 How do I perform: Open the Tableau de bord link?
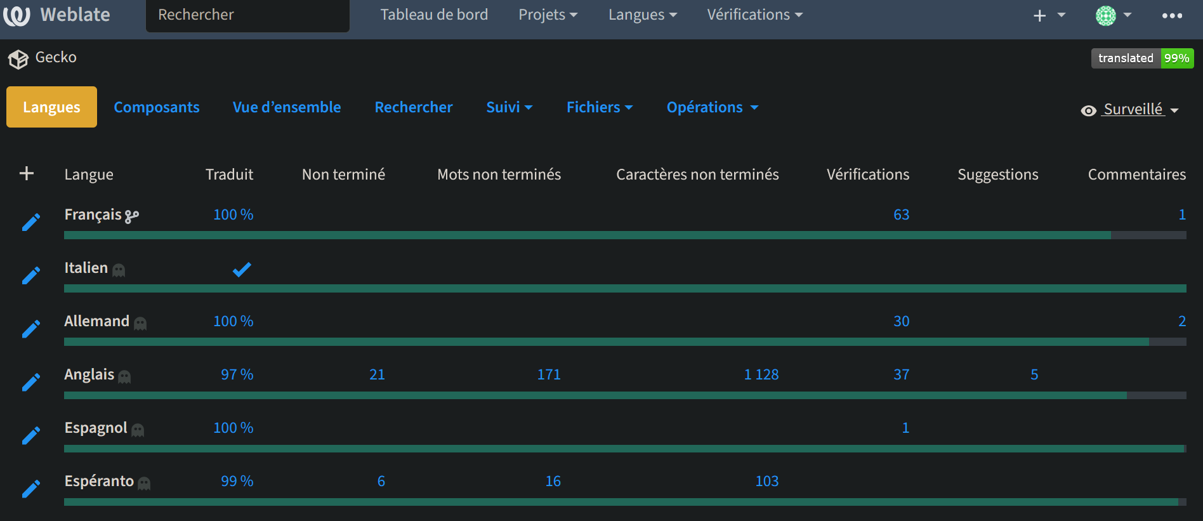(434, 15)
